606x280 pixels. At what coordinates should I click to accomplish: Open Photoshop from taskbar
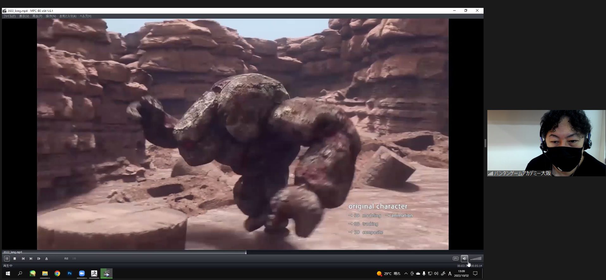click(70, 273)
